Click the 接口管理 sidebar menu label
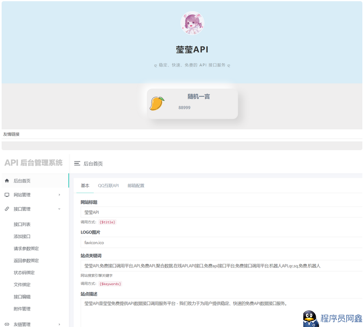 click(x=22, y=209)
